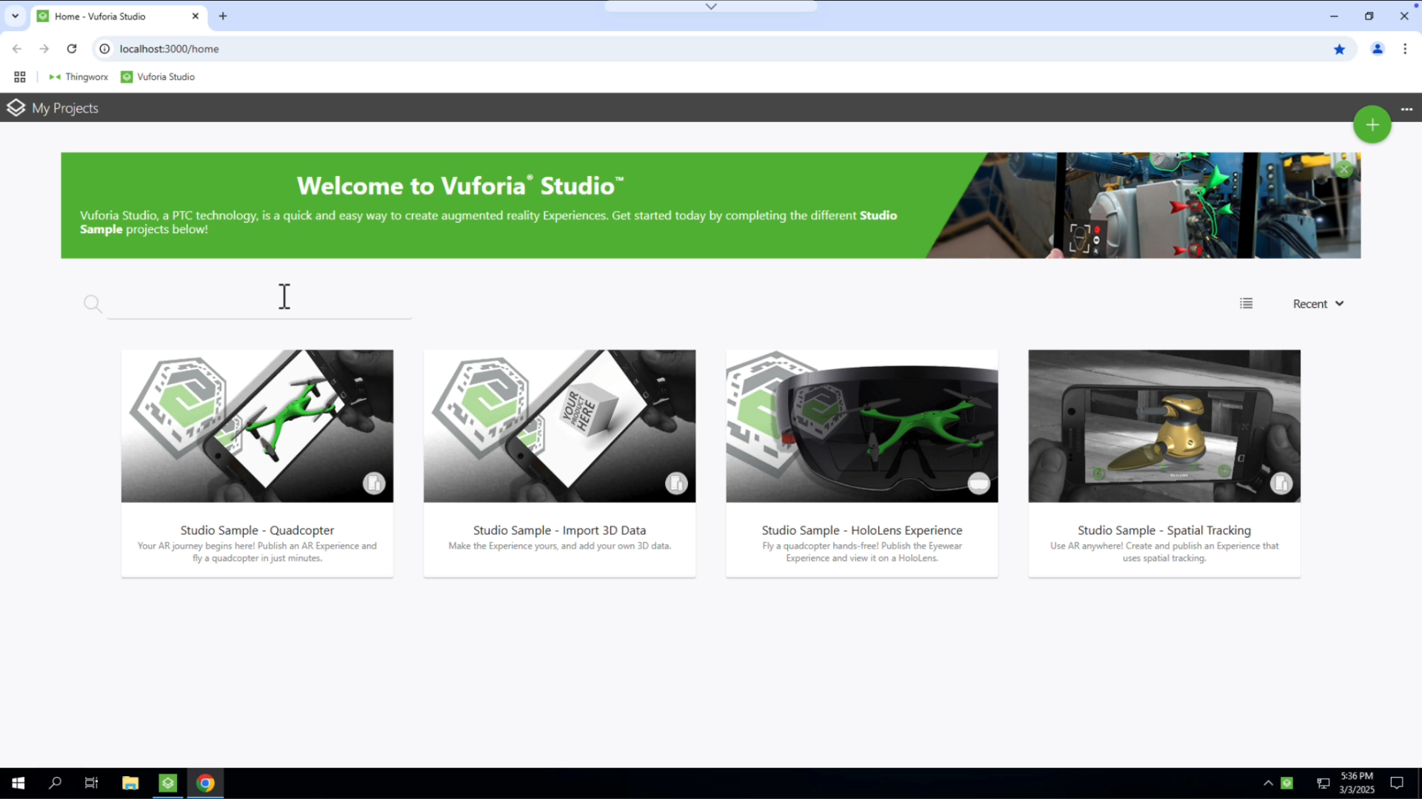
Task: View site information icon in address bar
Action: click(x=104, y=49)
